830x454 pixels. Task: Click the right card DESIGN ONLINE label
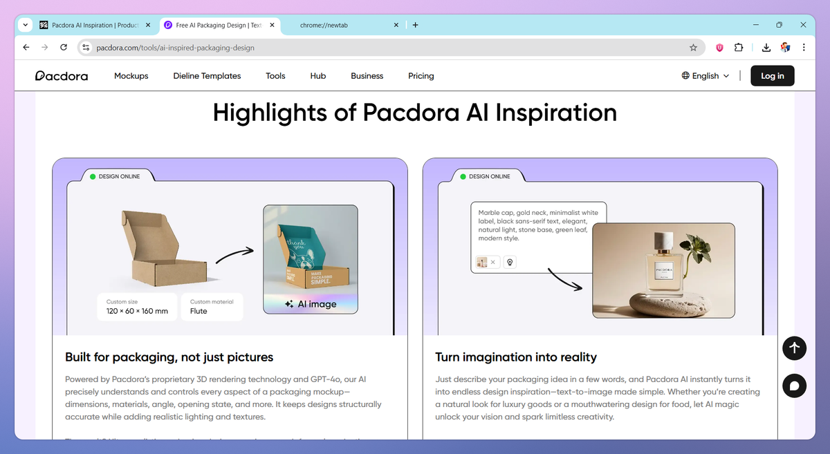[490, 177]
